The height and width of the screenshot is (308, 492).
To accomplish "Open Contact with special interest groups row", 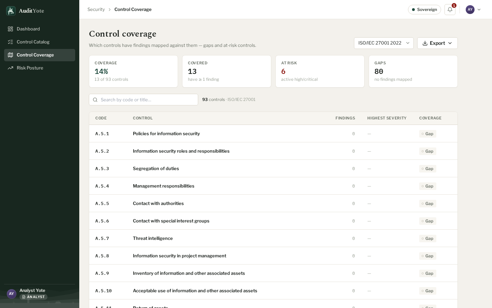I will (x=273, y=221).
